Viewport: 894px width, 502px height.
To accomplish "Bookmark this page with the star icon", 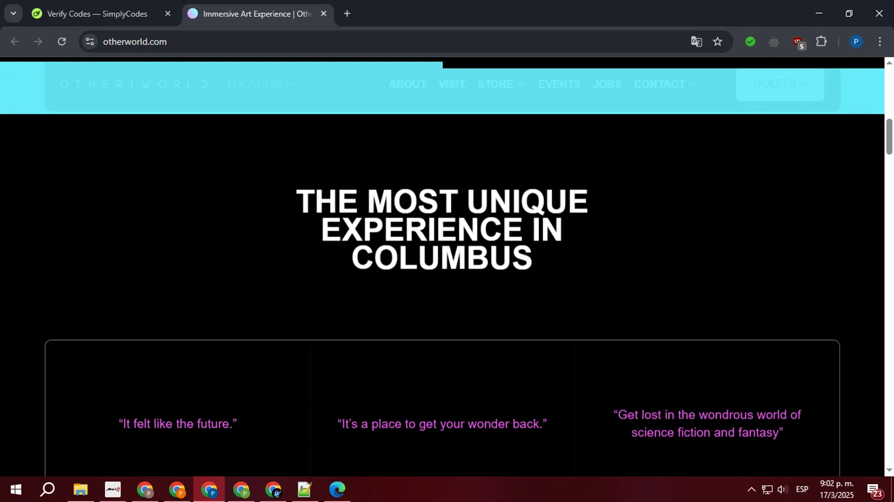I will (x=718, y=42).
